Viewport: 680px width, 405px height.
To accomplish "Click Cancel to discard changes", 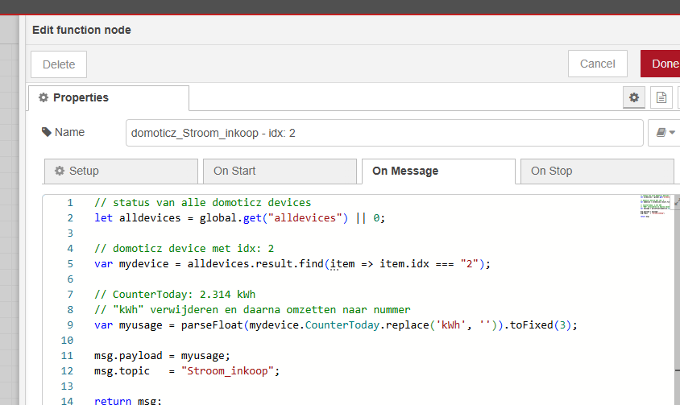I will click(x=597, y=64).
